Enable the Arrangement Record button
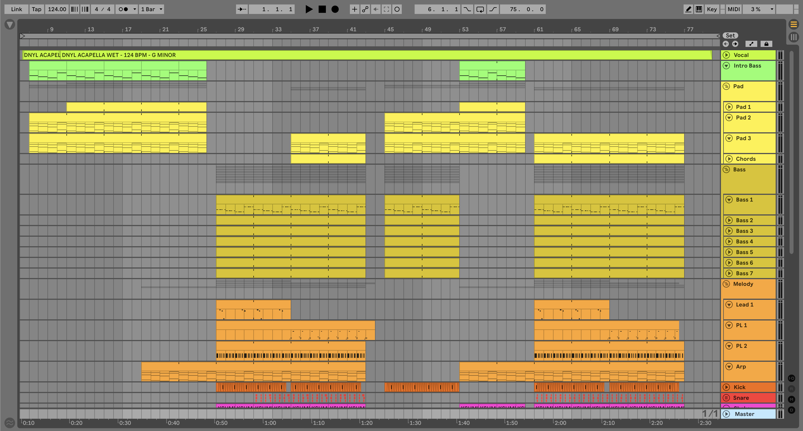 pyautogui.click(x=335, y=9)
